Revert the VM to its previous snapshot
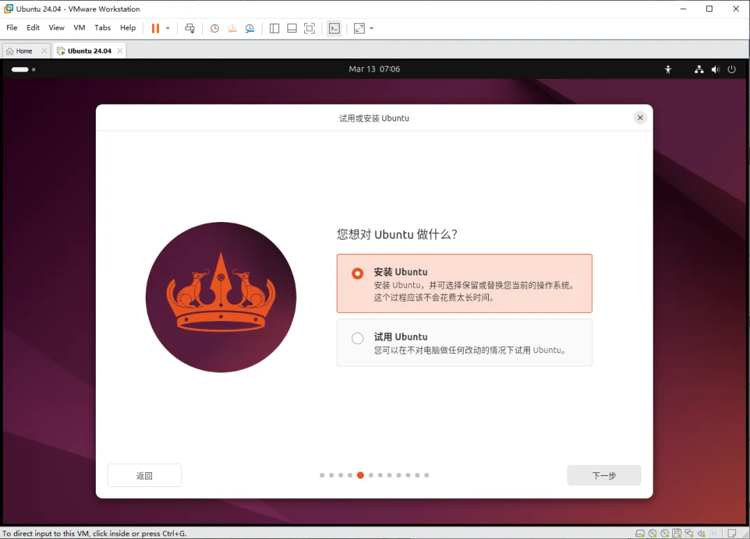Screen dimensions: 750x539 click(x=232, y=28)
